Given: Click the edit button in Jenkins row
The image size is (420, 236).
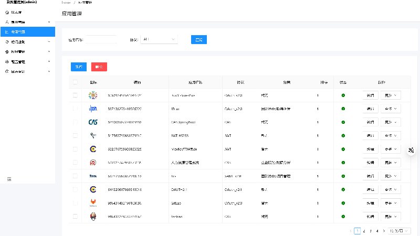Looking at the screenshot, I should (370, 217).
